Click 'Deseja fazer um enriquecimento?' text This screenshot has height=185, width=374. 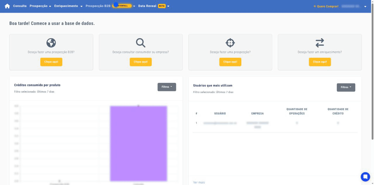click(320, 52)
